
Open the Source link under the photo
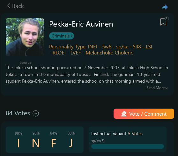(26, 62)
